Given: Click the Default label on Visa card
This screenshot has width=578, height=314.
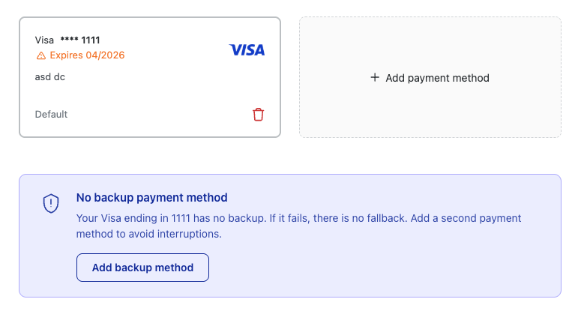Looking at the screenshot, I should click(x=51, y=115).
